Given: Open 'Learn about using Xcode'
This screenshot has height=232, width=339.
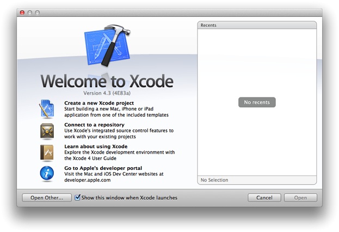Looking at the screenshot, I should [96, 146].
